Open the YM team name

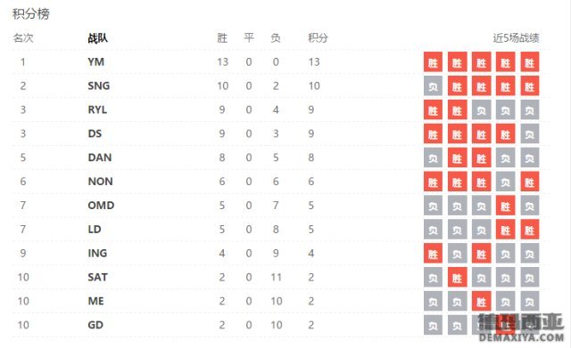tap(95, 61)
